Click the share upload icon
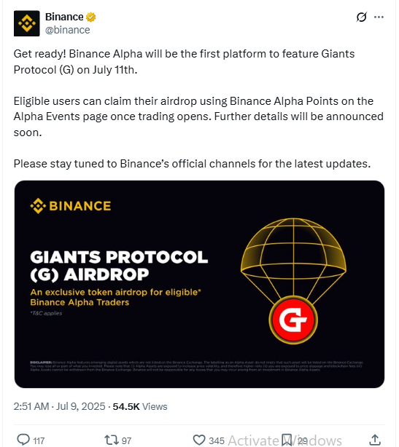Screen dimensions: 399x447 pyautogui.click(x=376, y=440)
